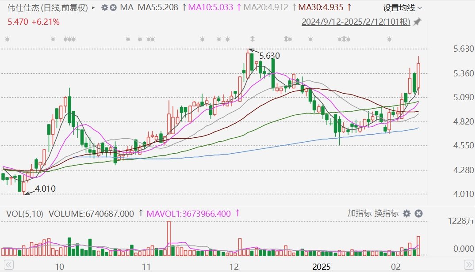475x272 pixels.
Task: Click the MAVOL1:3673966.400 reading
Action: (189, 214)
